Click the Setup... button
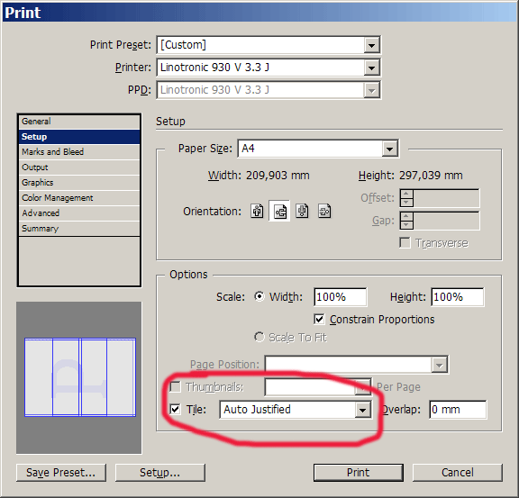Viewport: 519px width, 498px height. point(160,473)
